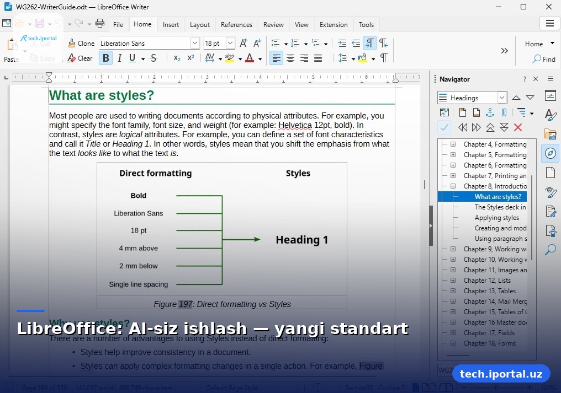Toggle left-to-right paragraph direction
Viewport: 561px width, 393px height.
(369, 43)
